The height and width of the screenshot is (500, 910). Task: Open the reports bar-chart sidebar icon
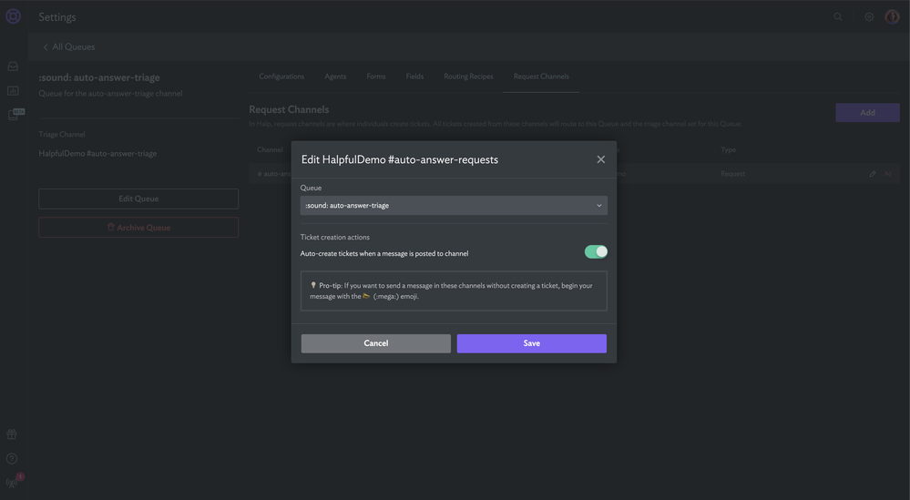(13, 90)
